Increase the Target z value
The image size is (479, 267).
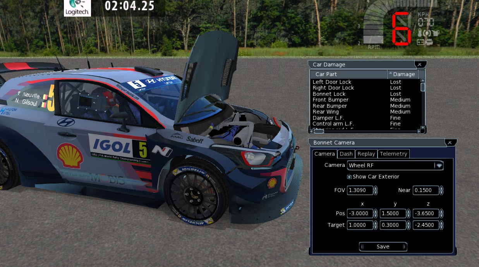click(441, 223)
